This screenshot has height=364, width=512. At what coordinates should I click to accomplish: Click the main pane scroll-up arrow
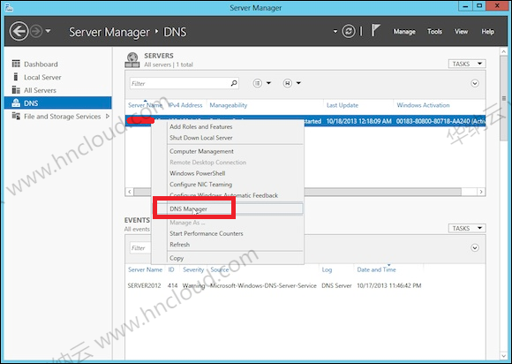(503, 51)
